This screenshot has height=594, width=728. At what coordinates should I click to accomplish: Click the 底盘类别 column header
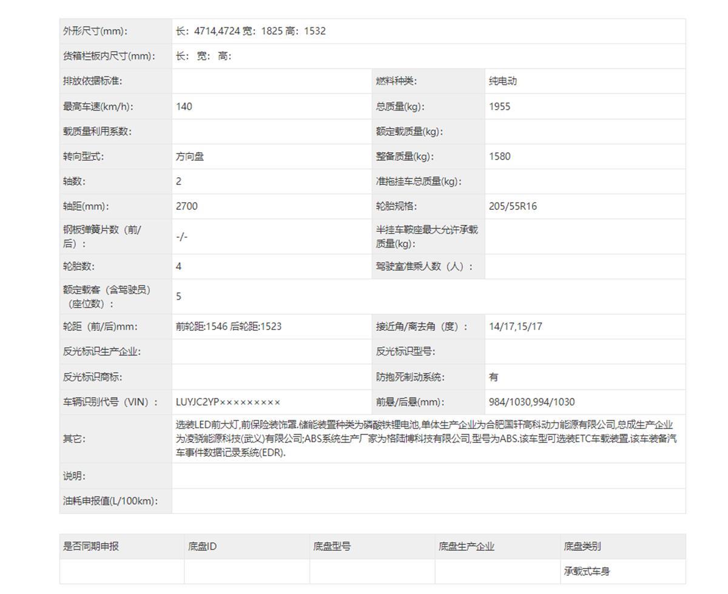point(582,546)
